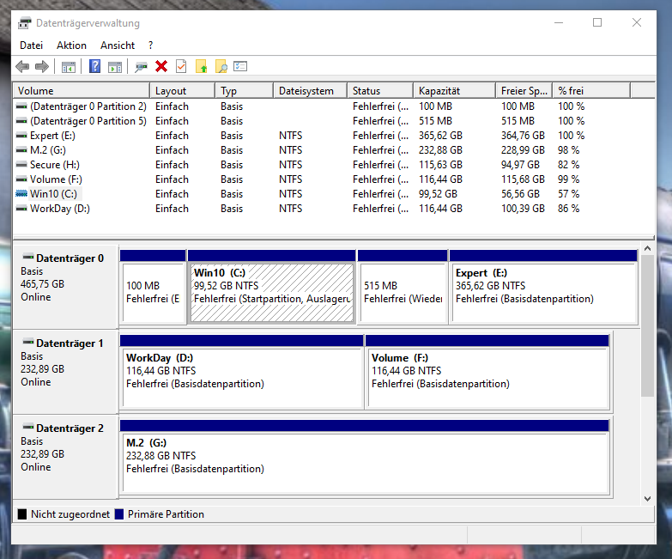Toggle the console tree pane icon
Screen dimensions: 672x559
[69, 67]
